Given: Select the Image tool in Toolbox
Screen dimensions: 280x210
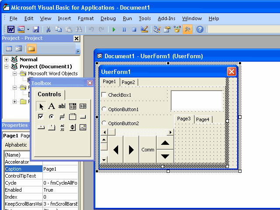Looking at the screenshot, I should [x=83, y=127].
